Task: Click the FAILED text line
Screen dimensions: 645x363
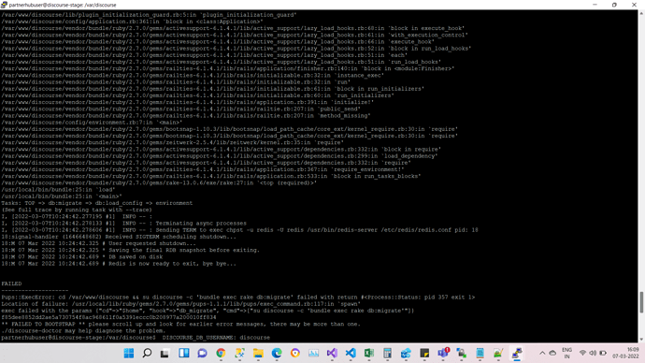Action: [x=11, y=283]
